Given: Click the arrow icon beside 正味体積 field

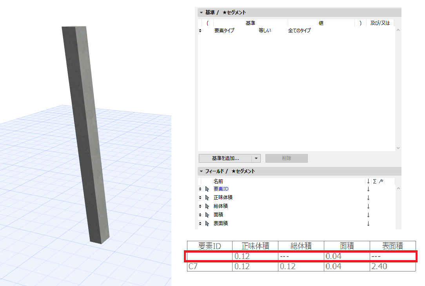Looking at the screenshot, I should pyautogui.click(x=207, y=198).
